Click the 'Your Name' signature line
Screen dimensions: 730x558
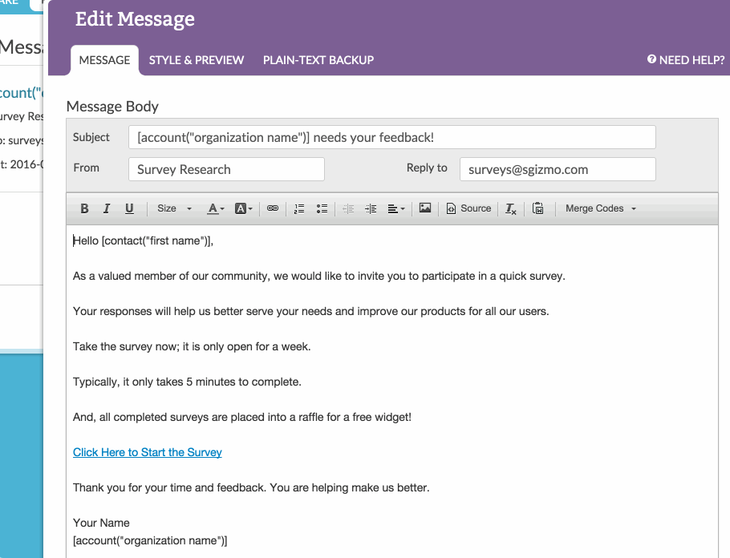[101, 523]
